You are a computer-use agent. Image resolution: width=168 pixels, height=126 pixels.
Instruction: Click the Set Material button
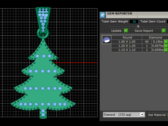(157, 115)
